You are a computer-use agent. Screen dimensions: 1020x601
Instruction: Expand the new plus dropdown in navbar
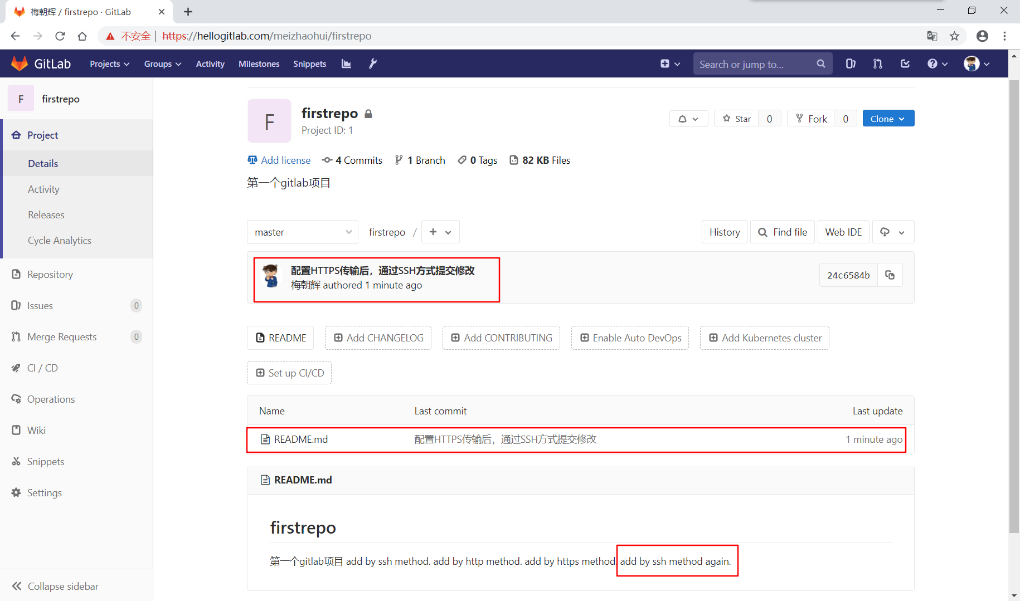click(x=671, y=63)
